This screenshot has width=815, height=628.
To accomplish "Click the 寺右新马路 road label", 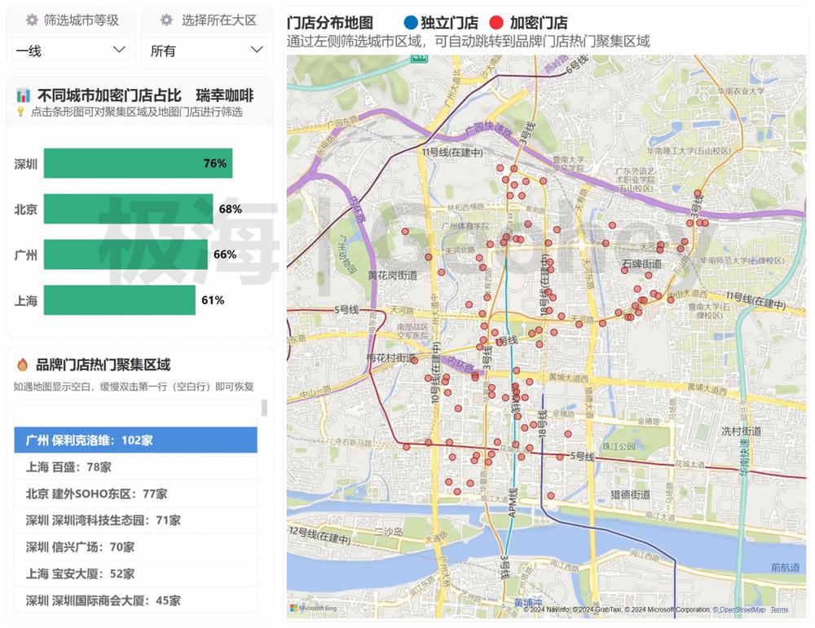I will tap(354, 443).
